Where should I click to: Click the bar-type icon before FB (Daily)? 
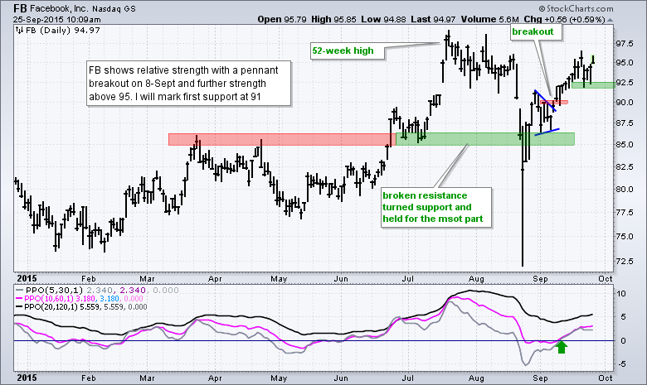pos(20,30)
